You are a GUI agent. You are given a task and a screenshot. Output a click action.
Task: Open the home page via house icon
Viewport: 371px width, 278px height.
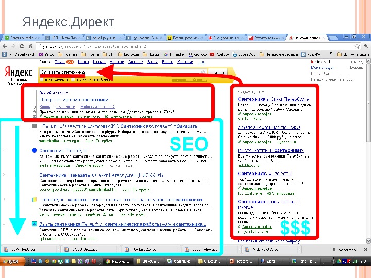(x=30, y=46)
